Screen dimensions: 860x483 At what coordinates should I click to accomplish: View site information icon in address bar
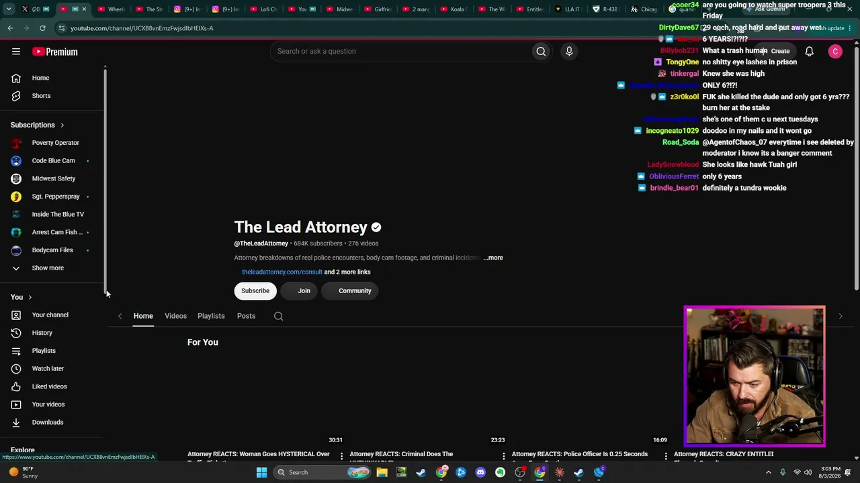click(61, 28)
